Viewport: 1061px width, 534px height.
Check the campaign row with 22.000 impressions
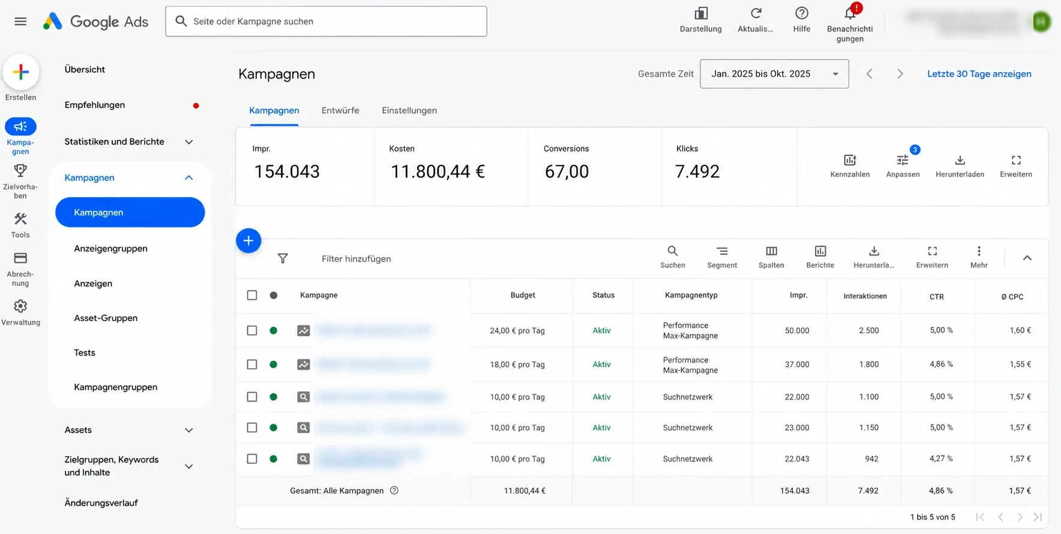[252, 397]
